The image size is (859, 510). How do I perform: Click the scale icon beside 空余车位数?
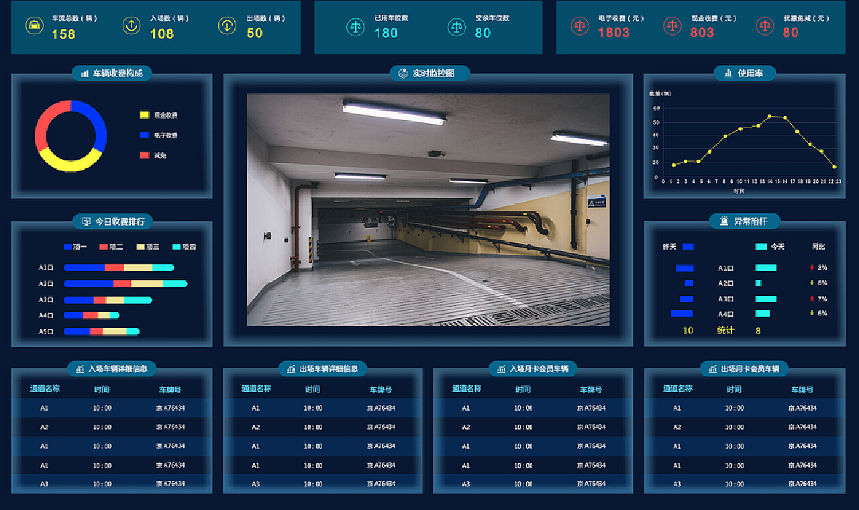457,27
